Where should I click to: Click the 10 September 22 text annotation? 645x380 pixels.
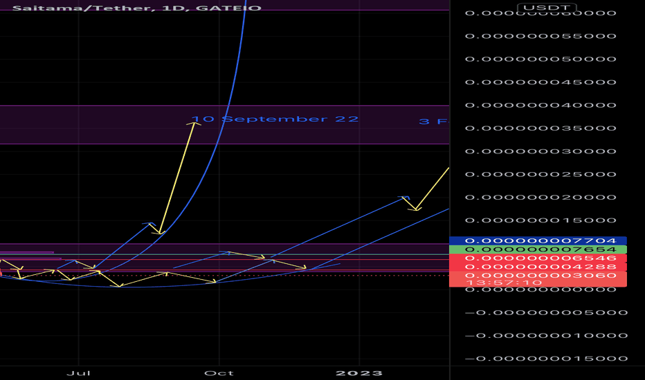coord(275,119)
